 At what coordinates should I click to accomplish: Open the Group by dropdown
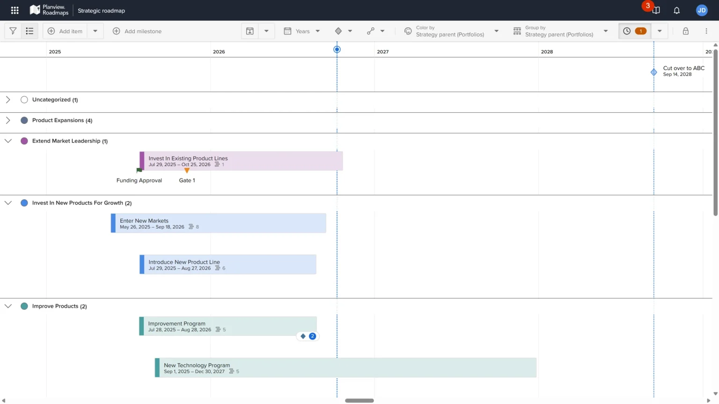(x=561, y=31)
